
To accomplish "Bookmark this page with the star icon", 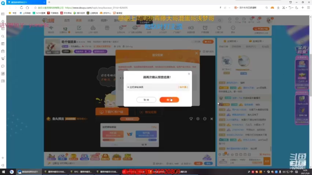I will pos(35,8).
